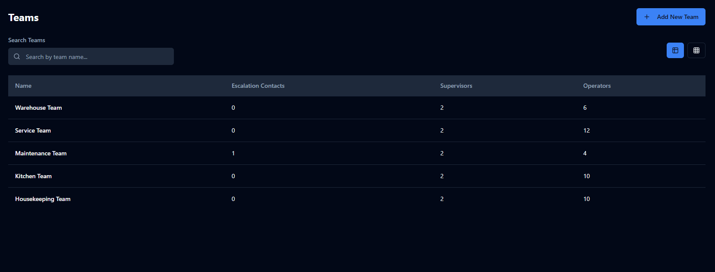Open the Maintenance Team row

pyautogui.click(x=357, y=153)
